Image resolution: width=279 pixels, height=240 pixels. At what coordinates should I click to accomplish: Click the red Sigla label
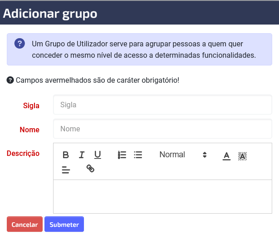tap(31, 105)
